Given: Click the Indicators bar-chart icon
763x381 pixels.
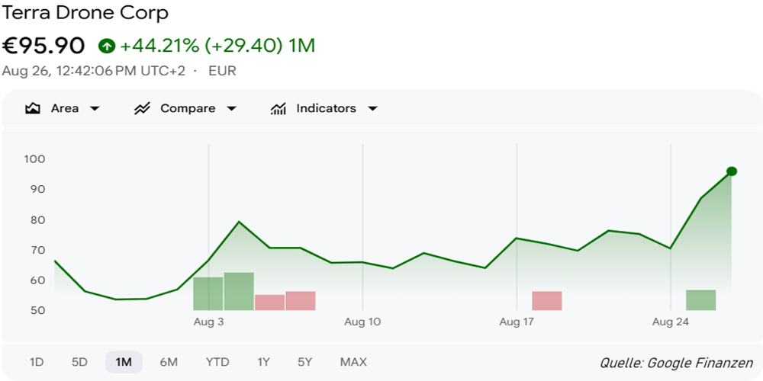Looking at the screenshot, I should pyautogui.click(x=278, y=108).
